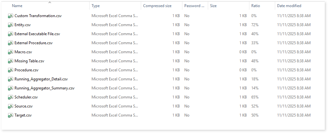Click the Size column header
Screen dimensions: 328x133
pos(213,6)
